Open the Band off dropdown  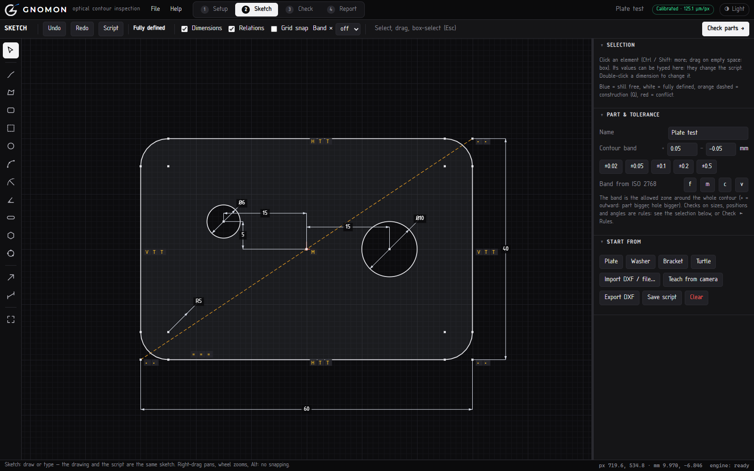coord(348,29)
